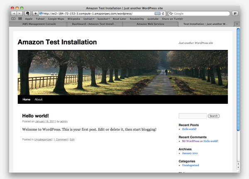Click the sidebar search text field

coord(193,116)
